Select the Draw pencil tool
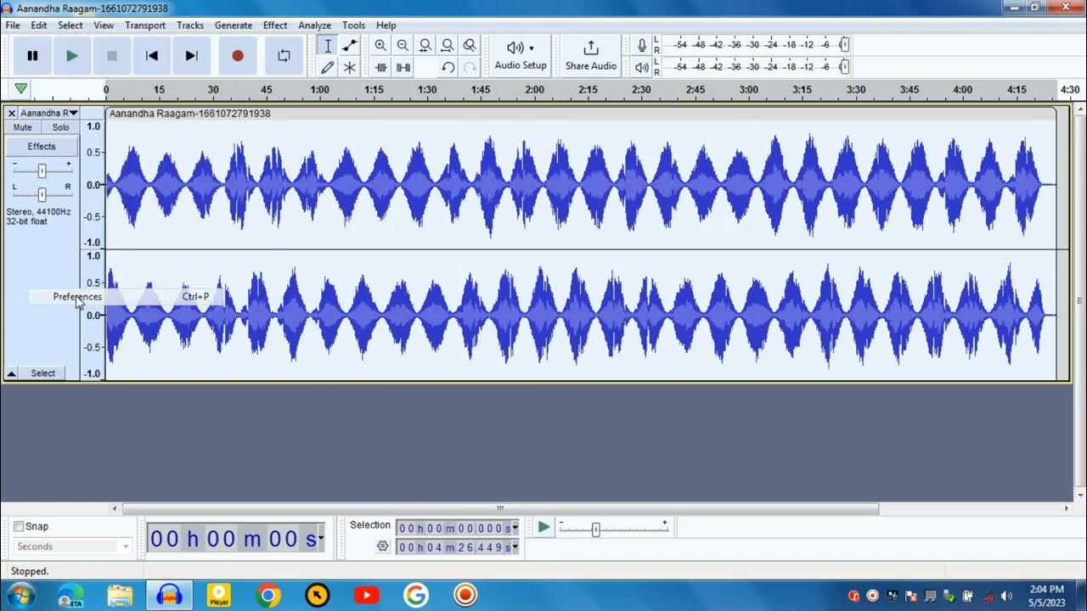1087x611 pixels. [328, 67]
